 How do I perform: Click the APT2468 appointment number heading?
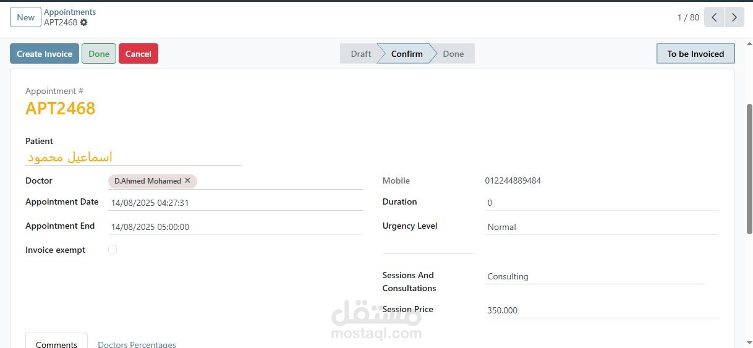point(61,108)
